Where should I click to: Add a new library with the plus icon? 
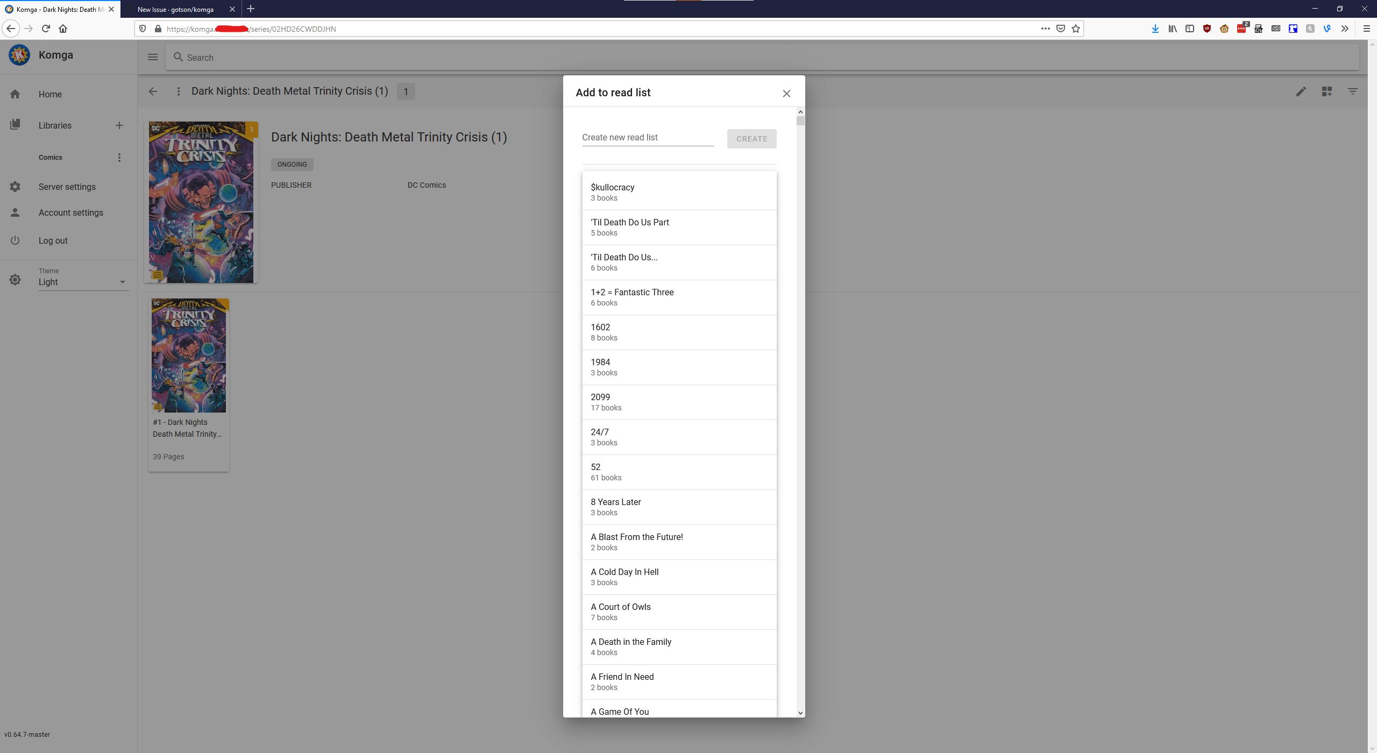(x=119, y=125)
